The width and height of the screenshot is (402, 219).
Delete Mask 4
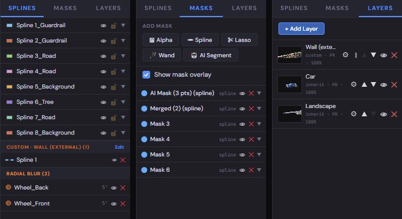point(251,139)
